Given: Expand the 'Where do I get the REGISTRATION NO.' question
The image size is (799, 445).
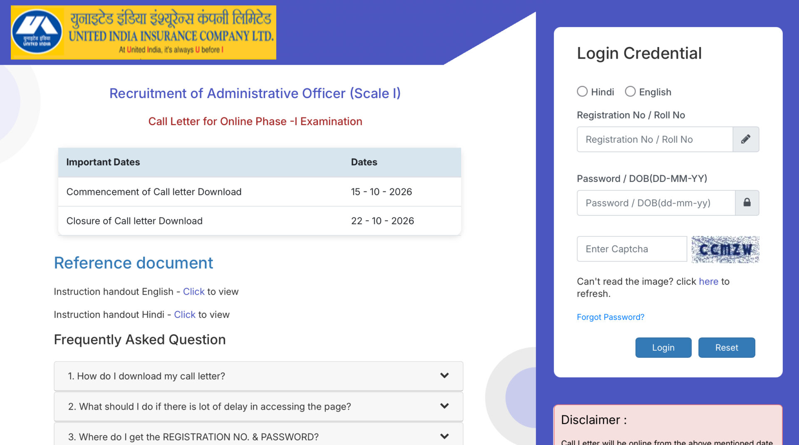Looking at the screenshot, I should [258, 434].
